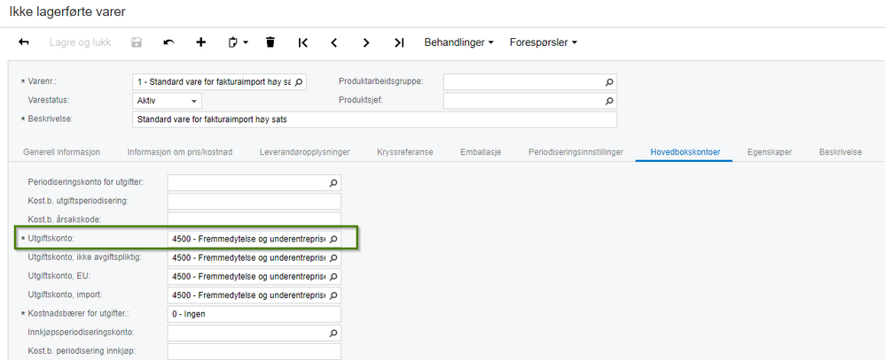Click the Utgiftskonto, EU value text
The image size is (885, 360).
tap(248, 277)
